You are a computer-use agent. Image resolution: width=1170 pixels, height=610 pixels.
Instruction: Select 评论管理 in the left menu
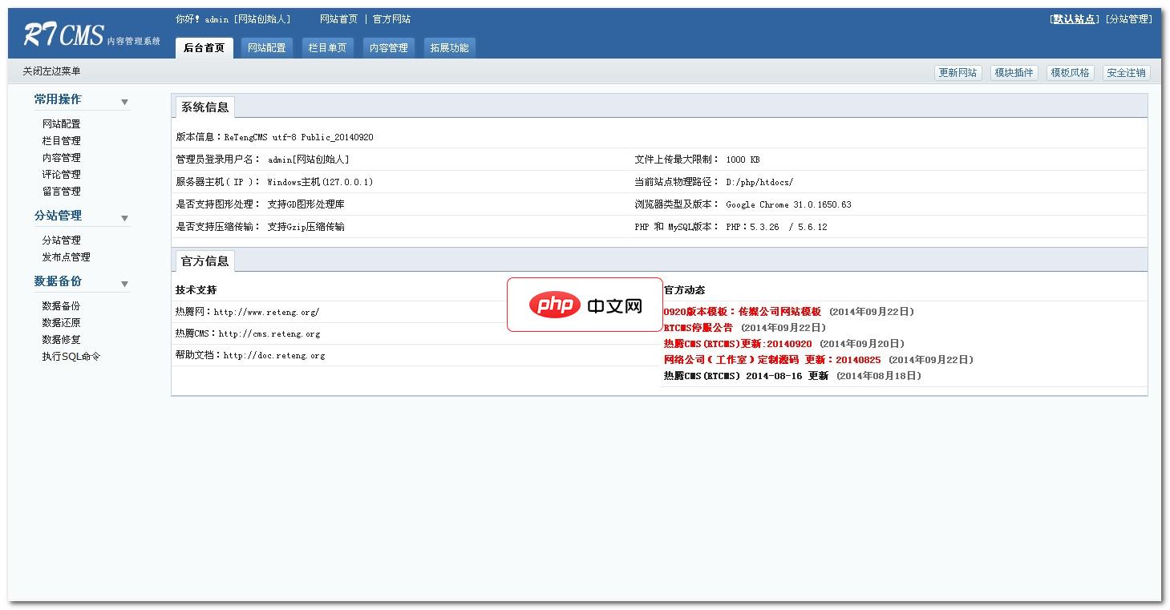pyautogui.click(x=60, y=174)
